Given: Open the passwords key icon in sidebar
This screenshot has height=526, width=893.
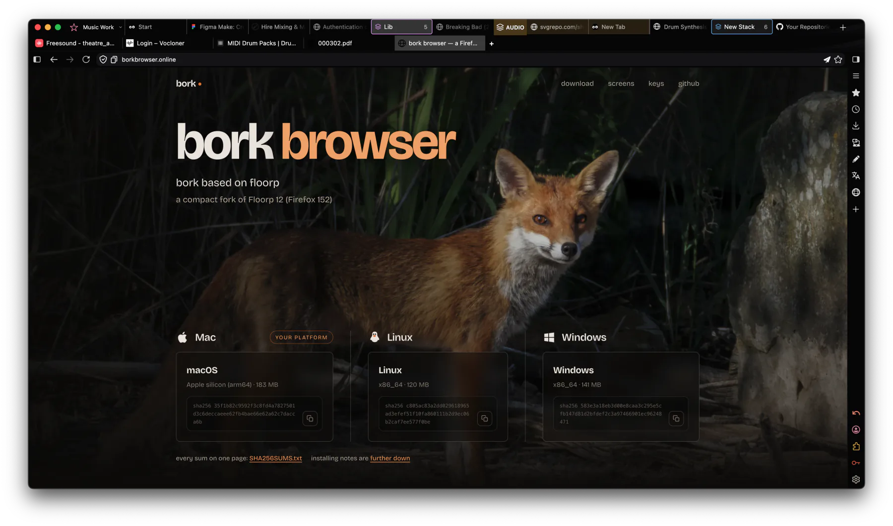Looking at the screenshot, I should pos(856,463).
